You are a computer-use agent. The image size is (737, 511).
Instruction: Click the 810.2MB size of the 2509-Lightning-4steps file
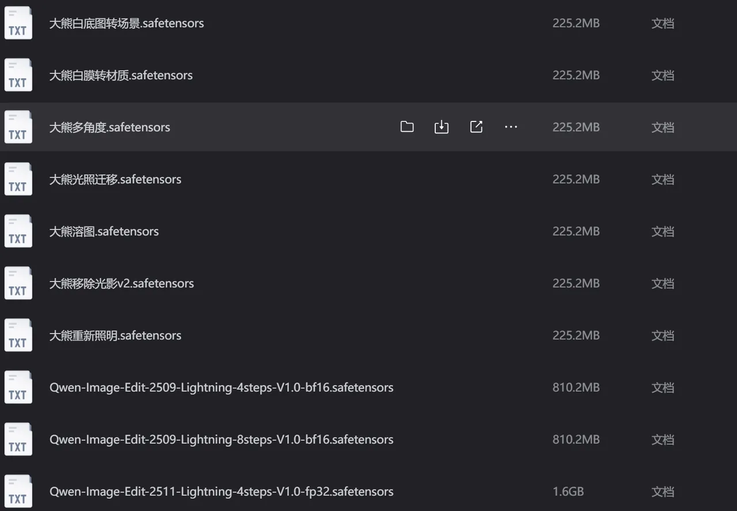[576, 388]
